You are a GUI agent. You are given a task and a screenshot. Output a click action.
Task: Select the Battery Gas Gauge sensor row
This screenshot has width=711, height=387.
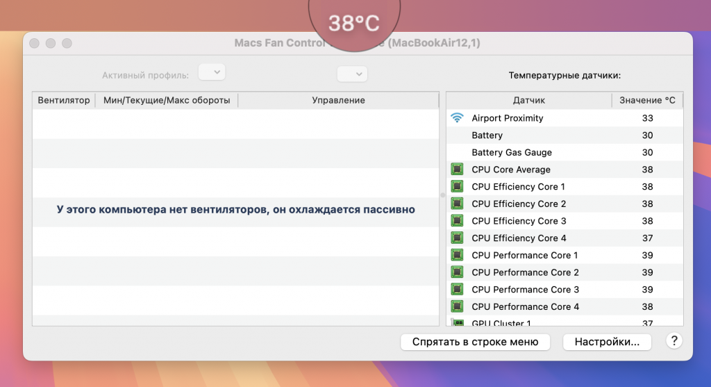point(564,152)
